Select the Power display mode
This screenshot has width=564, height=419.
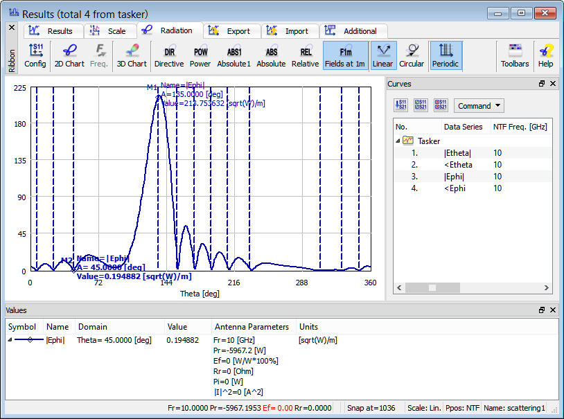200,55
